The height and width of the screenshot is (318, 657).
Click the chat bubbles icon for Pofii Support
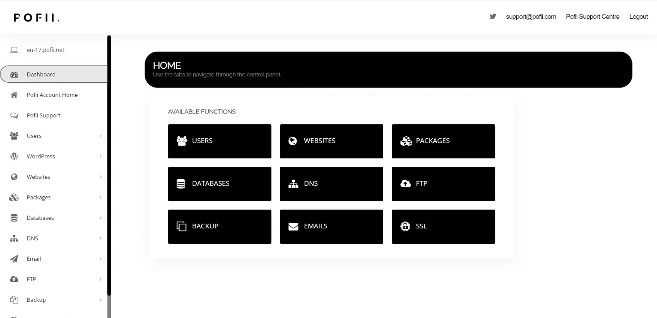pyautogui.click(x=14, y=116)
